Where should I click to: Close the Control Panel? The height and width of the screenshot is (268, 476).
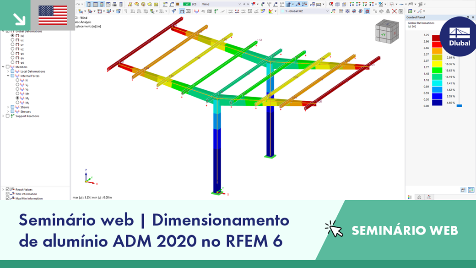click(x=473, y=17)
